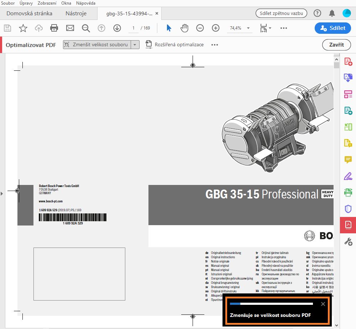Click the www.bosch-pt.com text in document
The image size is (356, 329).
click(51, 201)
